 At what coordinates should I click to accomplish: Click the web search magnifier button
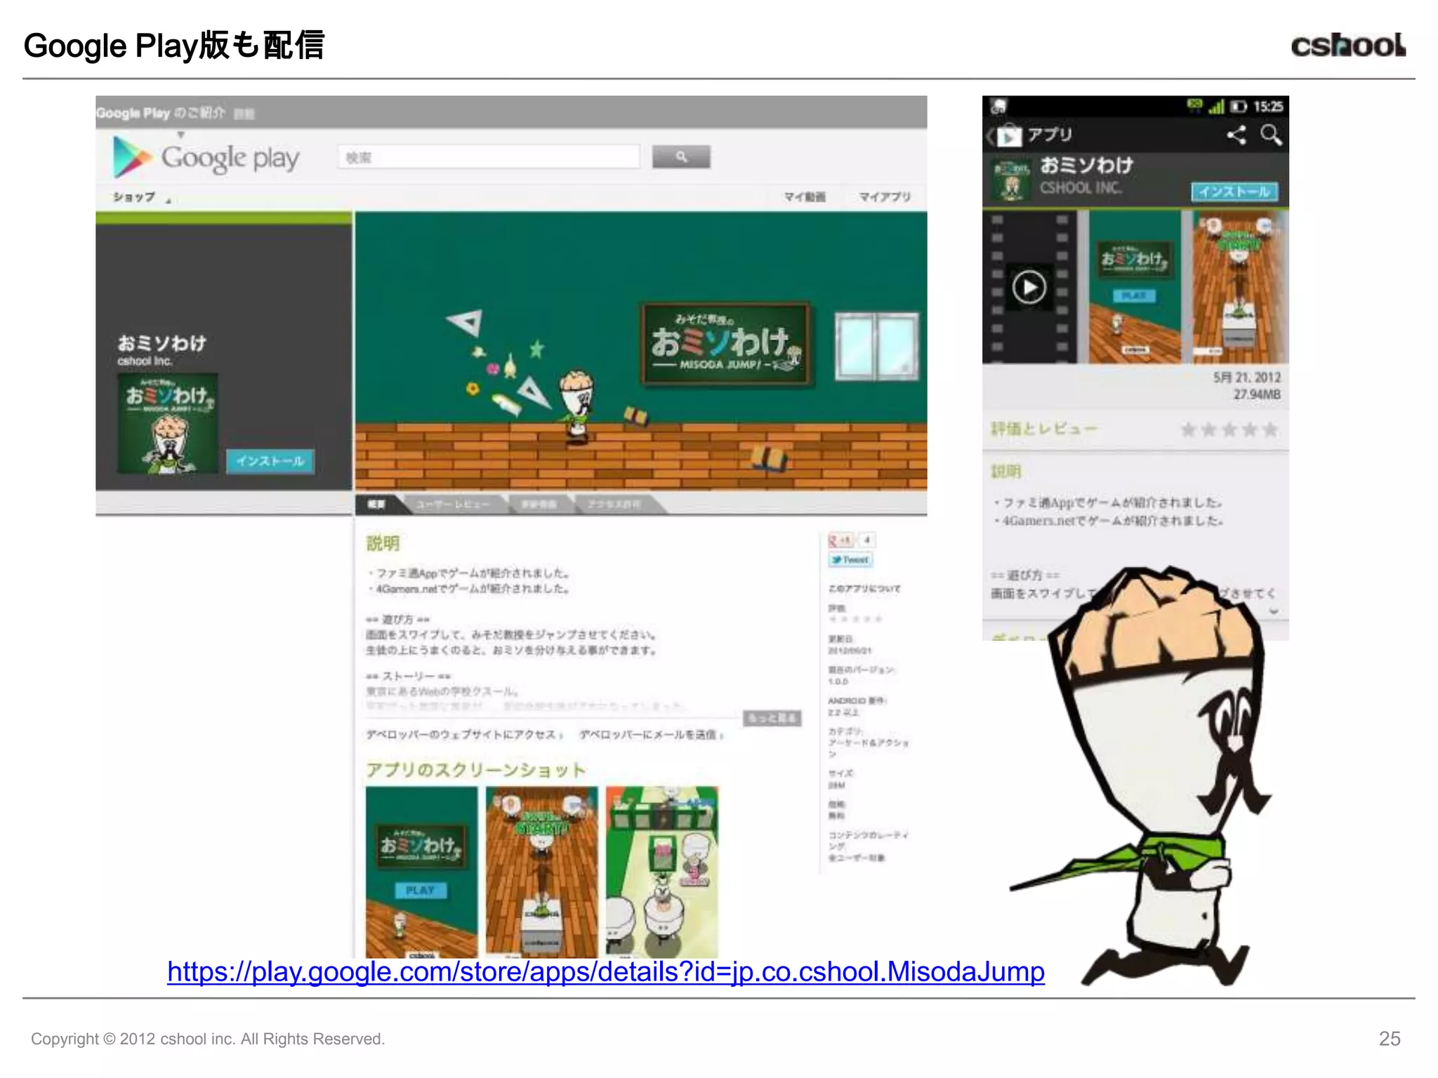(680, 157)
